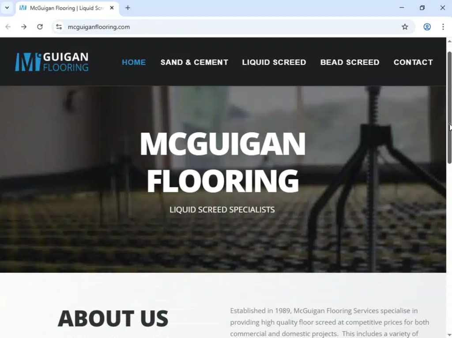Minimize the browser window
Image resolution: width=452 pixels, height=338 pixels.
pyautogui.click(x=402, y=8)
